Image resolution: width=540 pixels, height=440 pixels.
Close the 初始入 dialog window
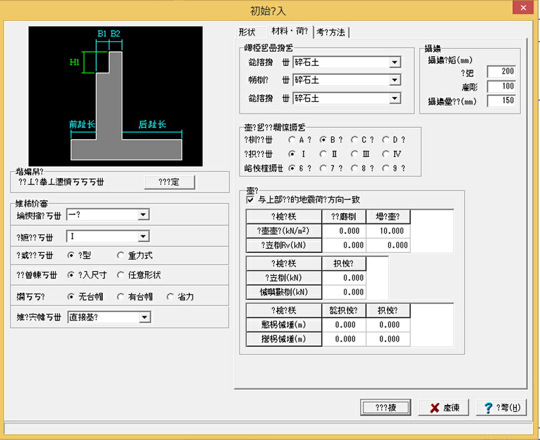pos(523,8)
